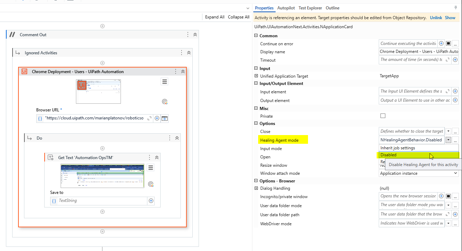The image size is (462, 251).
Task: Switch to the Test Explorer tab
Action: click(x=310, y=8)
